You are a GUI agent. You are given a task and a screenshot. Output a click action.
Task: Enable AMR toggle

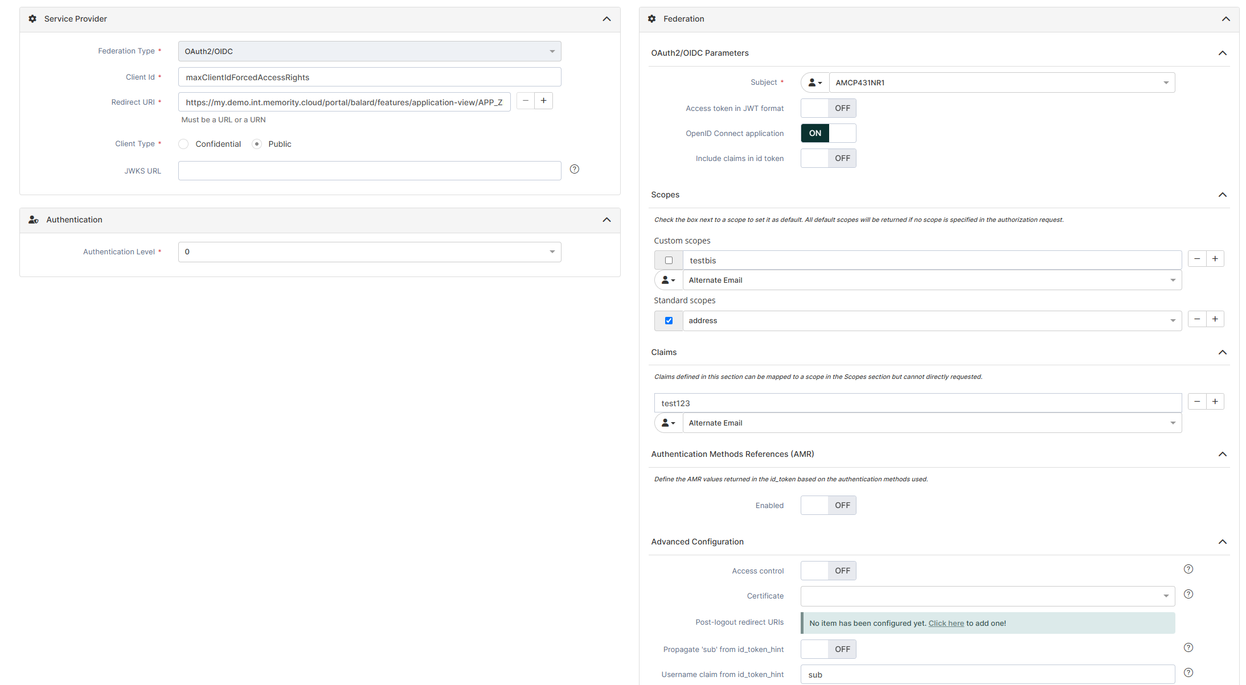click(829, 505)
